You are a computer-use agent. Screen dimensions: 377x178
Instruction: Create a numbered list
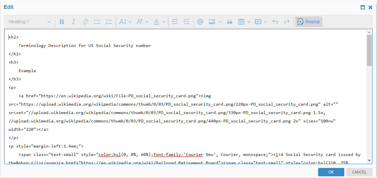coord(109,22)
